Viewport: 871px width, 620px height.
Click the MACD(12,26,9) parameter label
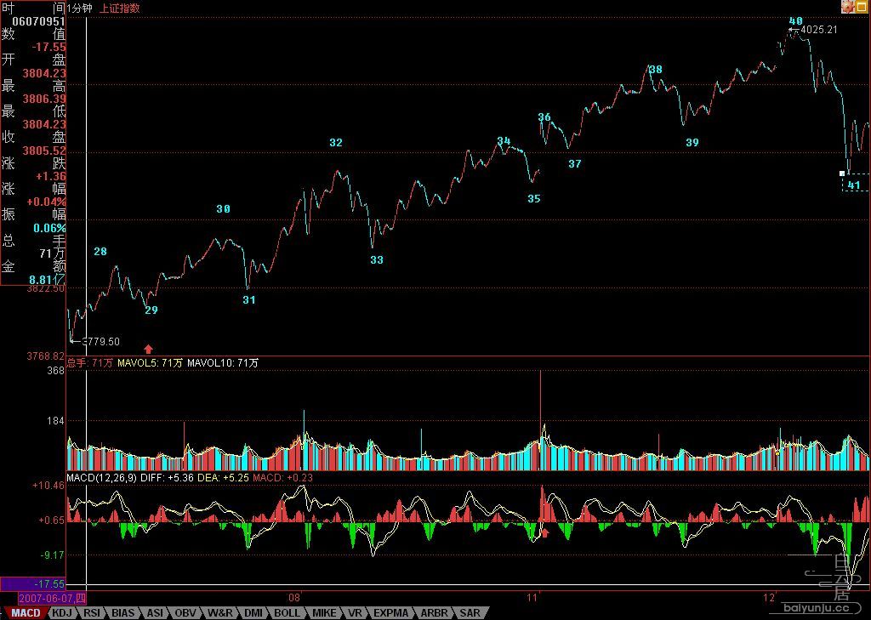tap(101, 477)
